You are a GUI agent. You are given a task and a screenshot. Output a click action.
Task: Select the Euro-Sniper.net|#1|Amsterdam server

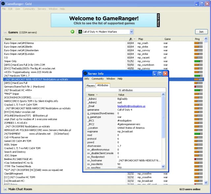click(104, 50)
